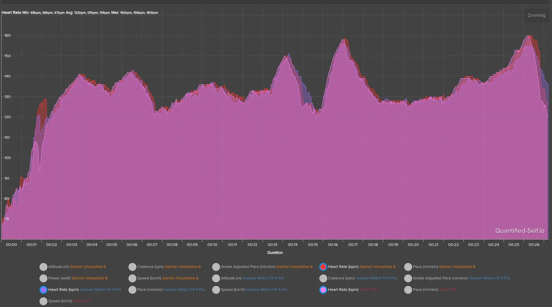Viewport: 552px width, 307px height.
Task: Show Power (watt) for Garmin Vivoactive 6
Action: click(x=43, y=278)
